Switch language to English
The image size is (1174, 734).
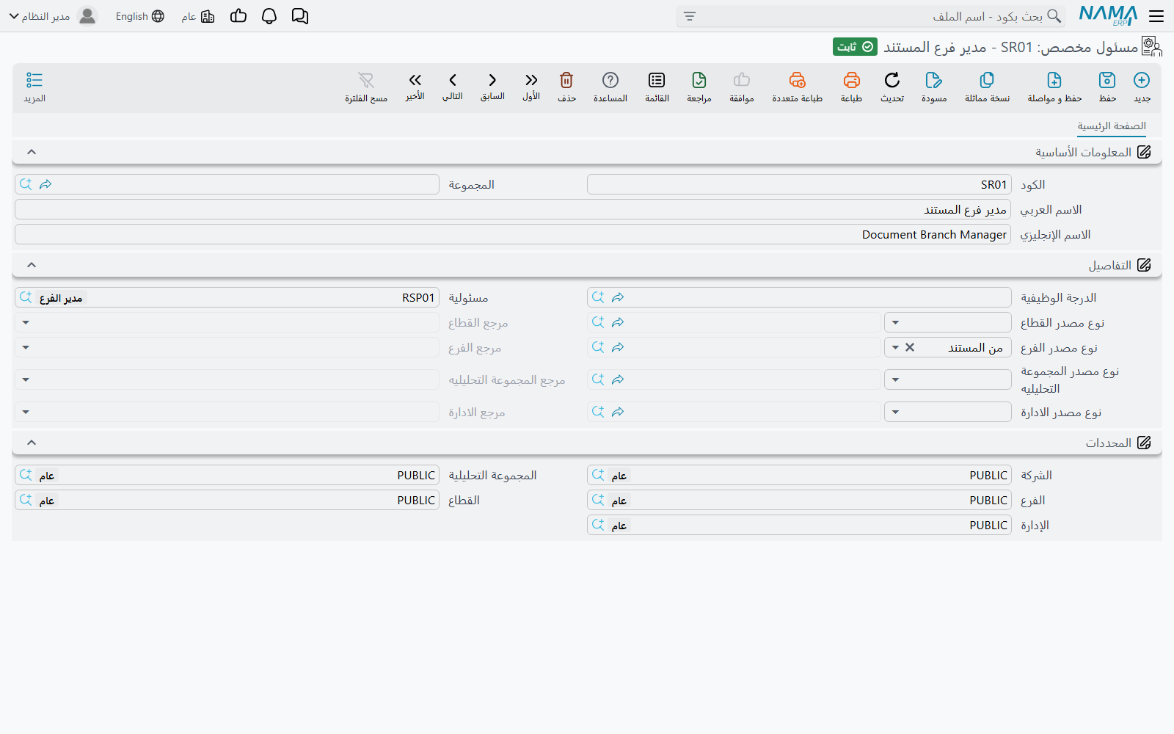pos(139,16)
